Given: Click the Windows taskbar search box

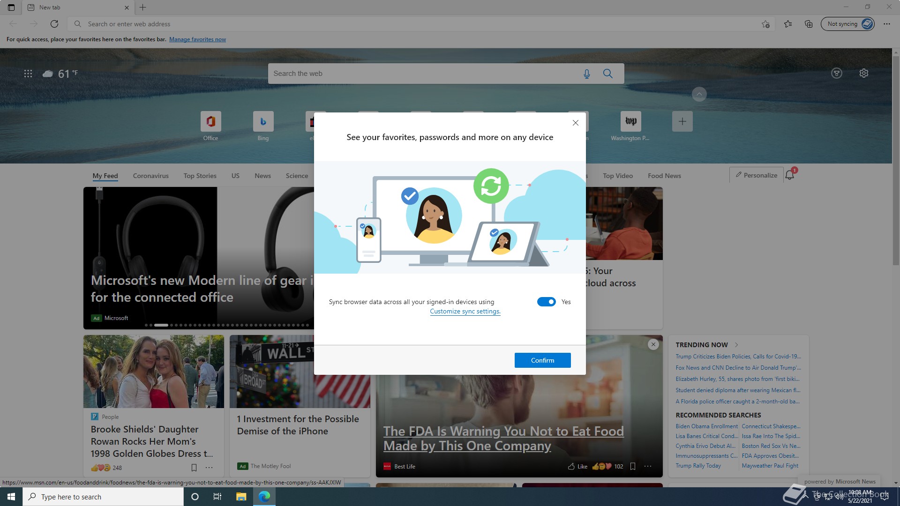Looking at the screenshot, I should click(x=103, y=497).
